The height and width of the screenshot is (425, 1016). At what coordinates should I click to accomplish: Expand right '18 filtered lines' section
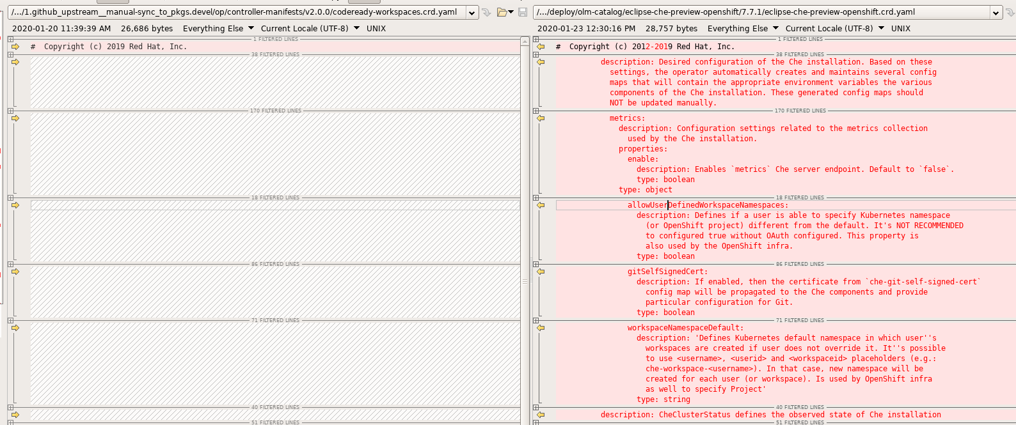pos(536,197)
